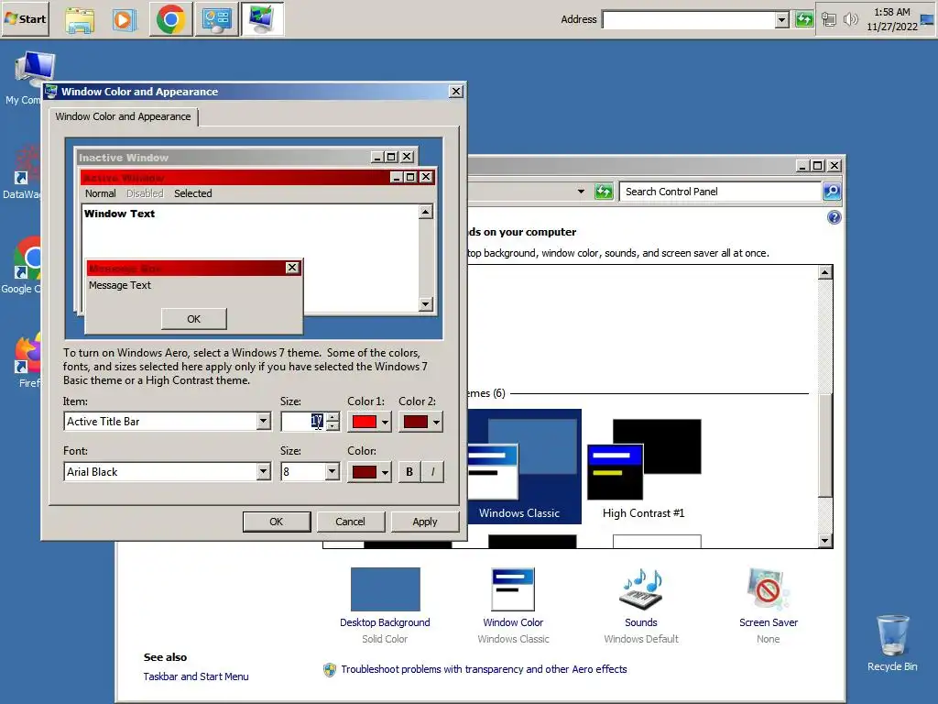The image size is (938, 704).
Task: Open Troubleshoot problems with transparency link
Action: click(x=484, y=669)
